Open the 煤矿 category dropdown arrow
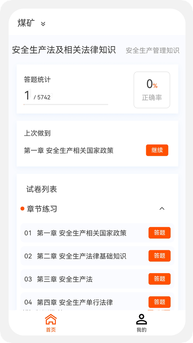The image size is (193, 343). [43, 24]
